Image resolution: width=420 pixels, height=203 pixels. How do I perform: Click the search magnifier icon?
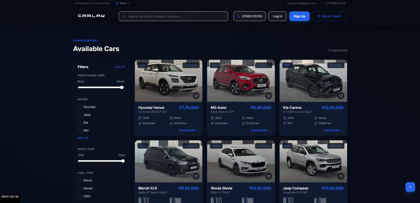tap(124, 16)
